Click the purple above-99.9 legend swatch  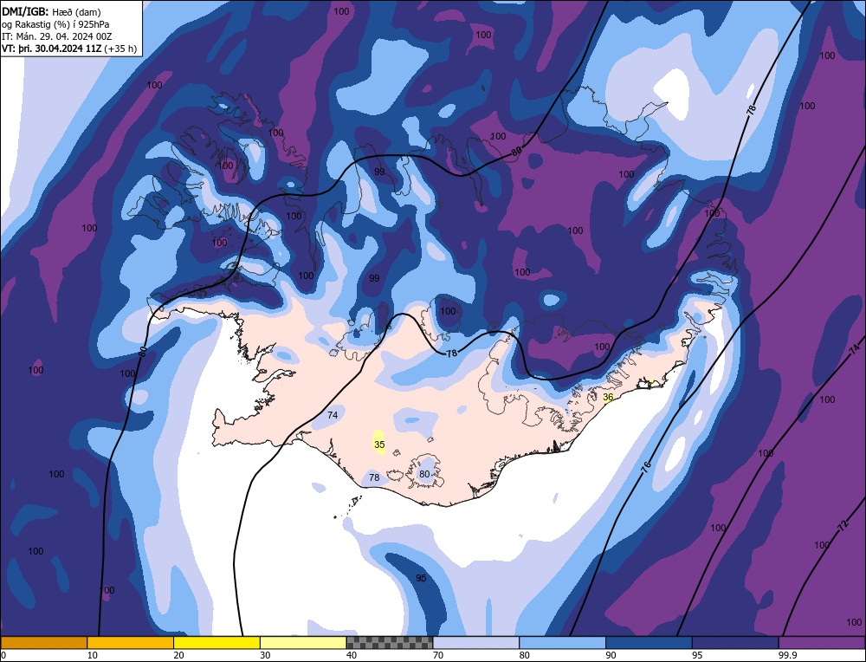point(822,643)
